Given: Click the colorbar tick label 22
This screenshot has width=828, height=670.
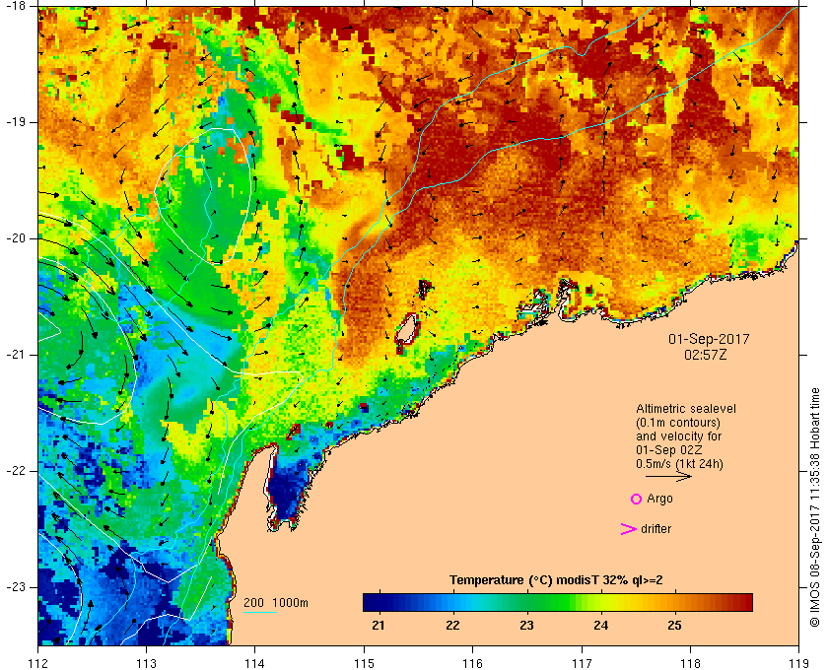Looking at the screenshot, I should point(452,626).
